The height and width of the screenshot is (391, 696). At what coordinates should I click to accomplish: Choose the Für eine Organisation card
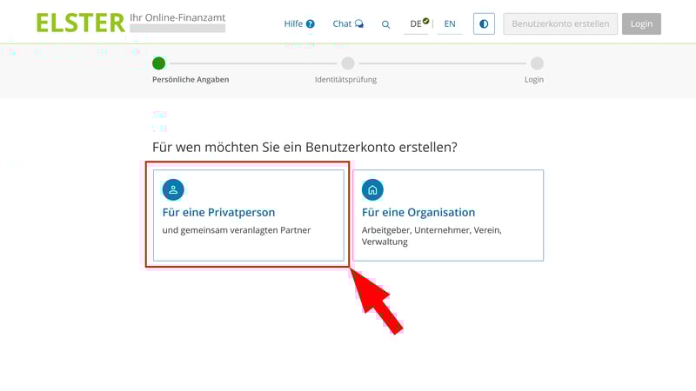448,215
